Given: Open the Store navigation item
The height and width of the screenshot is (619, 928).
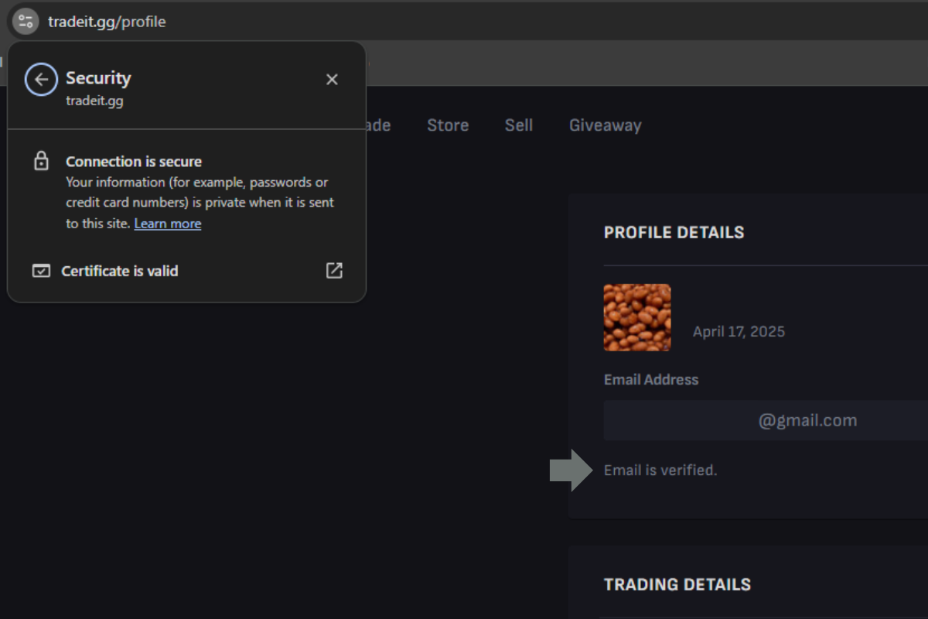Looking at the screenshot, I should point(447,125).
